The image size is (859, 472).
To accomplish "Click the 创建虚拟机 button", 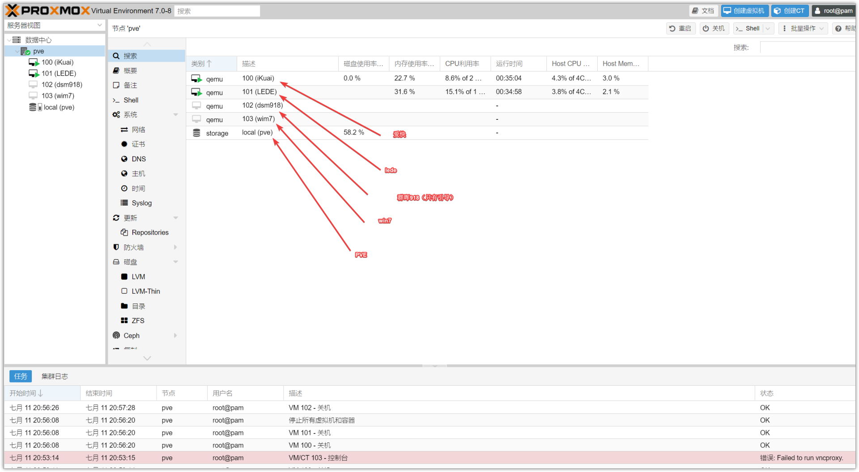I will (x=744, y=11).
